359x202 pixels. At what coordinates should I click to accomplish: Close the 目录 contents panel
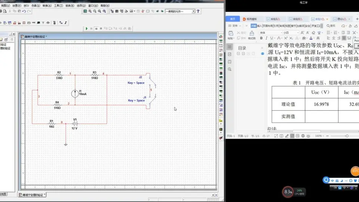[262, 48]
